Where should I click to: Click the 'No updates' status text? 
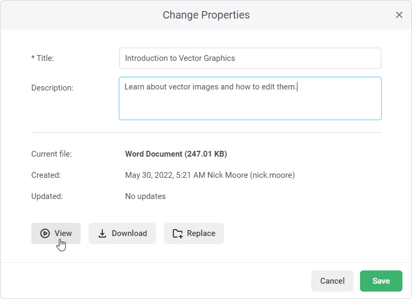pos(145,196)
